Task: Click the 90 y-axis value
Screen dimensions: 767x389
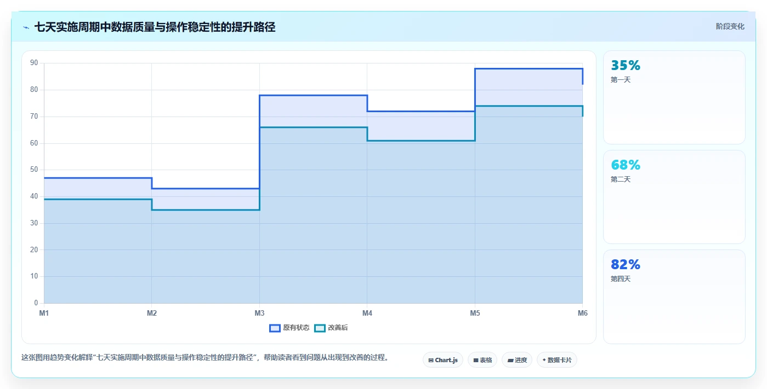Action: point(34,63)
